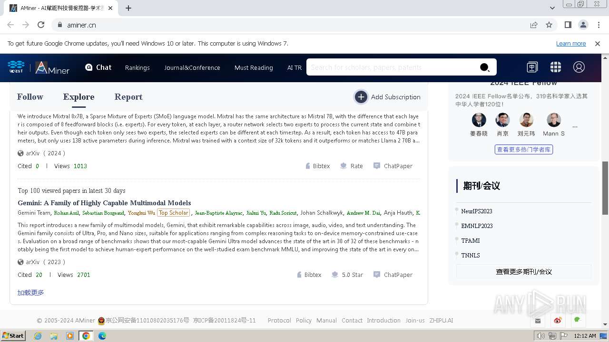Click Rate for the Mixtral paper
Screen dimensions: 609x342
352,166
